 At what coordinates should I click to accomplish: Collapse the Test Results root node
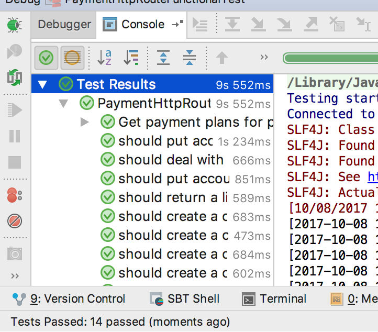43,85
